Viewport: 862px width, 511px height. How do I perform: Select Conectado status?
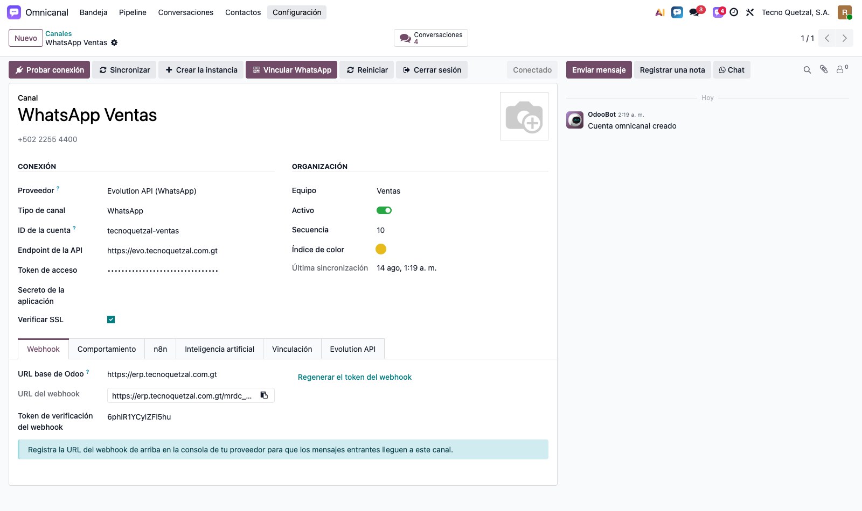pyautogui.click(x=532, y=70)
